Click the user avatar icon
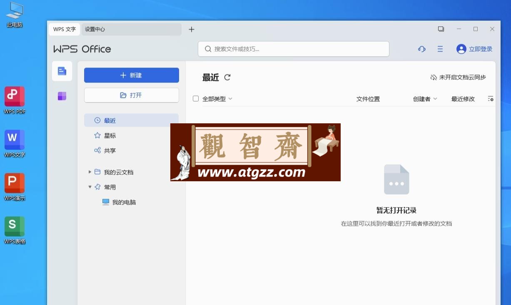 pos(461,49)
